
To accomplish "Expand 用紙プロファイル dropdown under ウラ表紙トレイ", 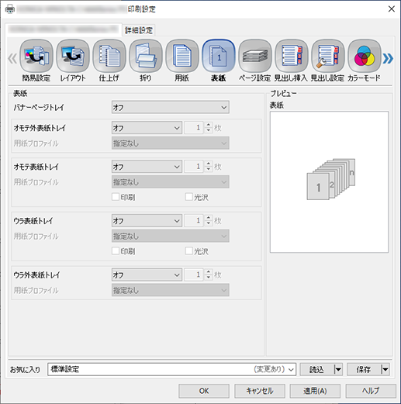I will 171,236.
